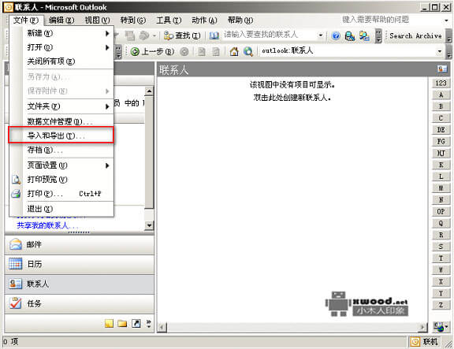Click the Search Archive toolbar button

click(x=415, y=36)
